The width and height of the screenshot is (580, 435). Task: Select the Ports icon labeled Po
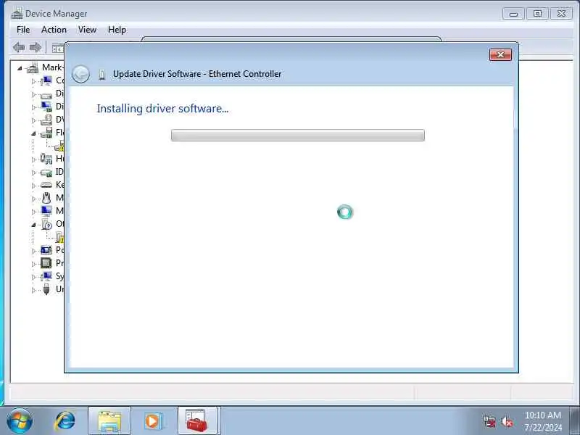pyautogui.click(x=46, y=250)
